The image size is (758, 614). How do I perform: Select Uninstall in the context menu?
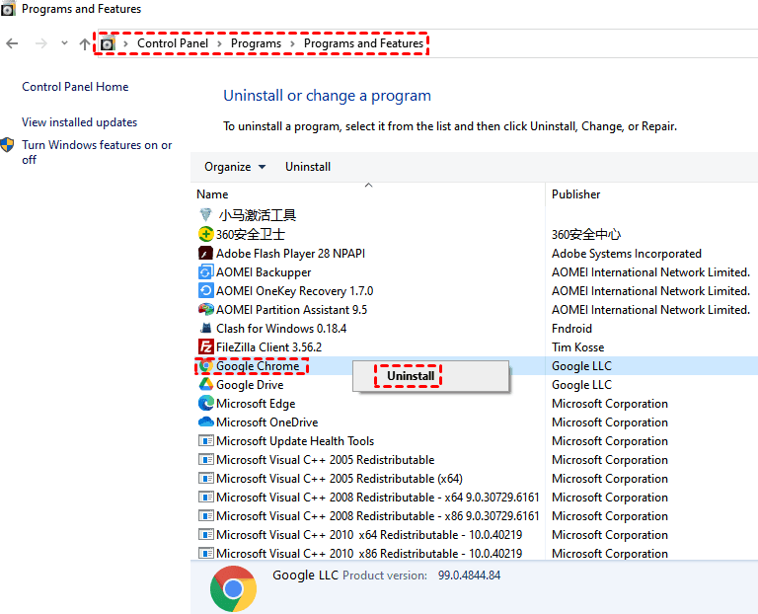coord(411,376)
